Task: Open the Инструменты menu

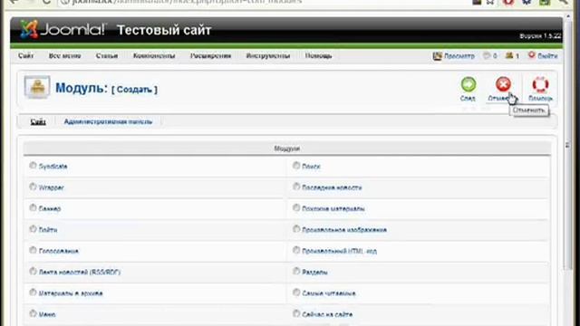Action: [268, 56]
